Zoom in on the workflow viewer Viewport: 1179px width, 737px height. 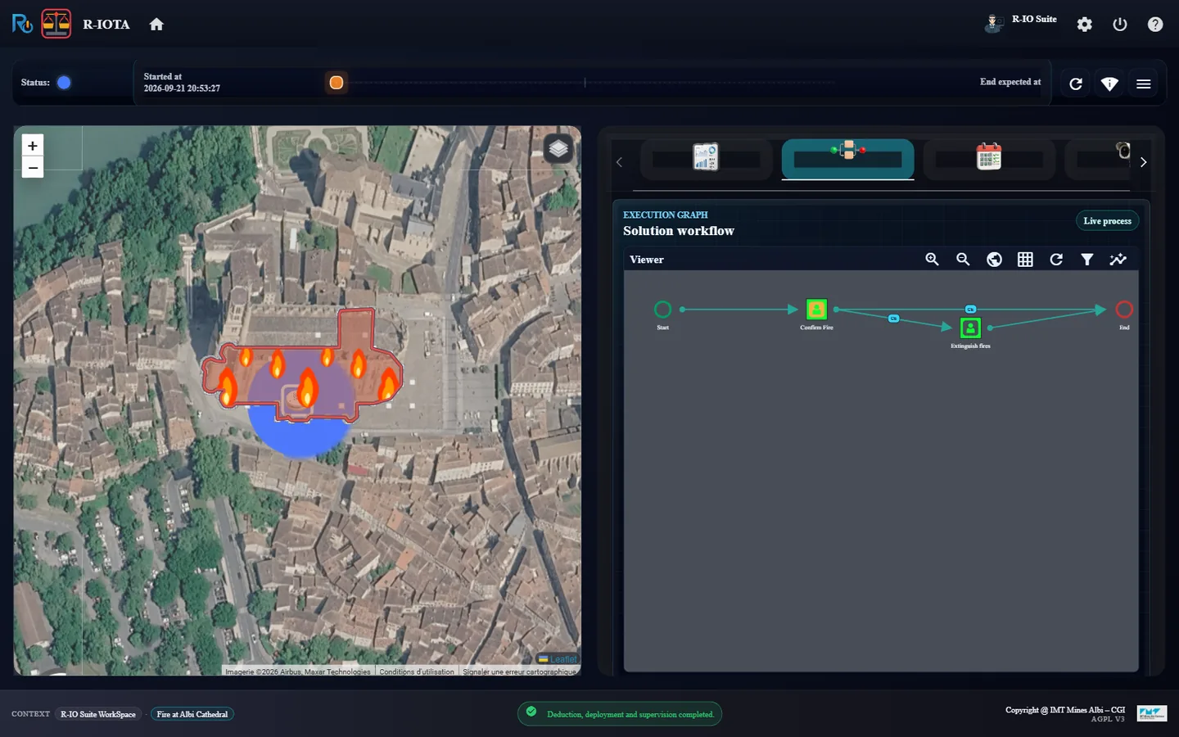[932, 260]
